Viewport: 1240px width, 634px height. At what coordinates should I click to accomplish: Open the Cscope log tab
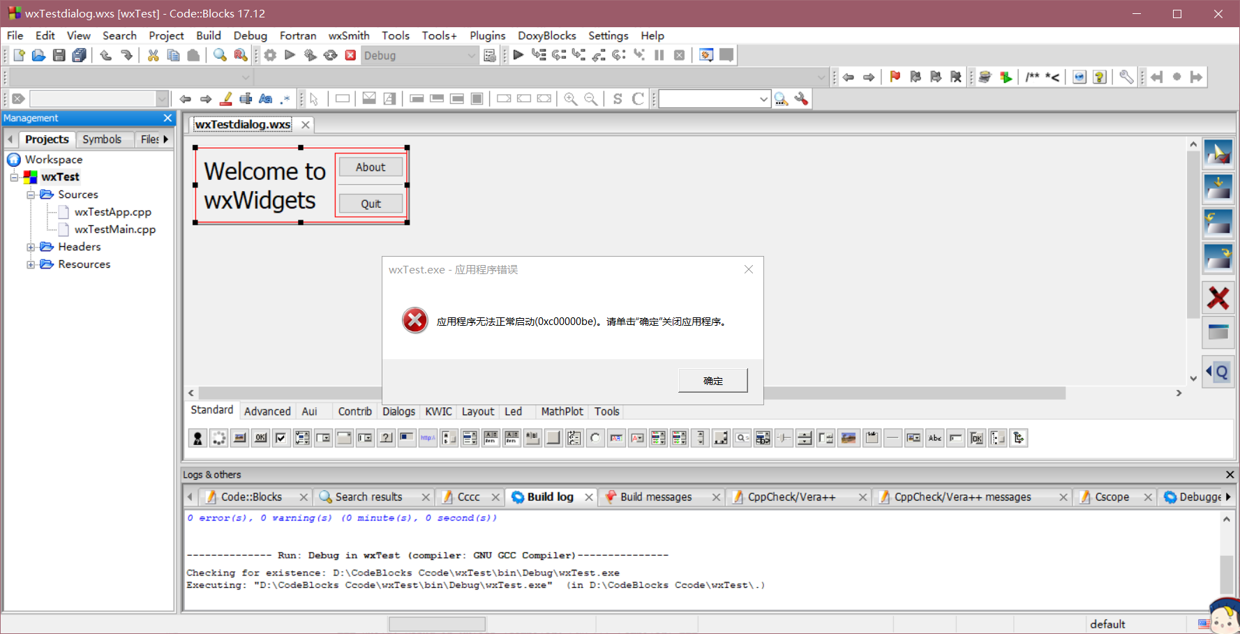(x=1112, y=497)
